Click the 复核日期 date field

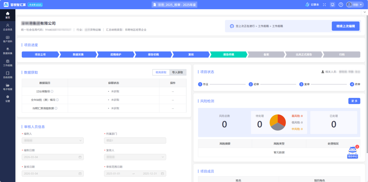[52, 173]
